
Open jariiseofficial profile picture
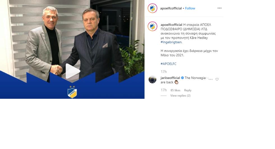click(x=152, y=80)
